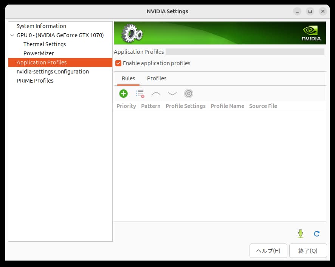335x267 pixels.
Task: Select GPU 0 - (NVIDIA GeForce GTX 1070)
Action: point(60,35)
